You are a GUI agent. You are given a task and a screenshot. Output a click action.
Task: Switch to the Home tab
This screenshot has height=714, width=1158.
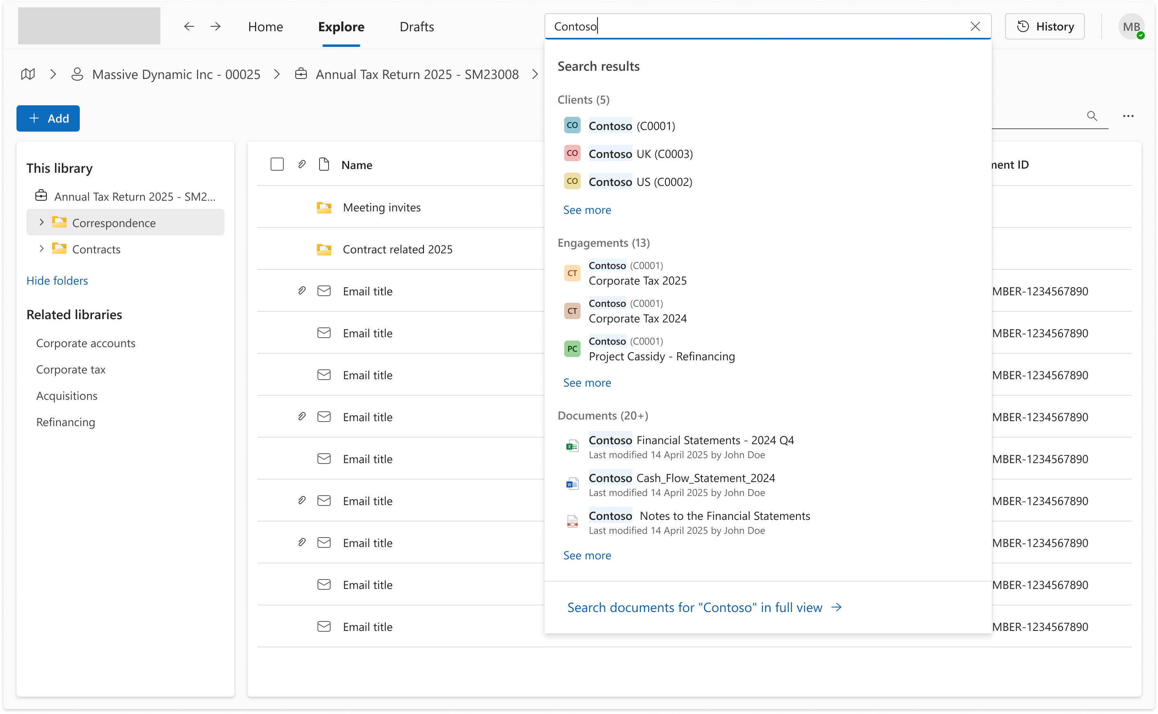pyautogui.click(x=265, y=26)
